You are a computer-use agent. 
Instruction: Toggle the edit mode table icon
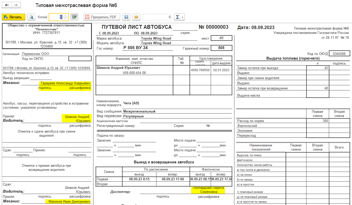pos(75,17)
